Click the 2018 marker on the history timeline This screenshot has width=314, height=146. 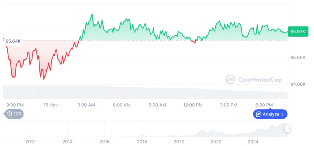(142, 141)
